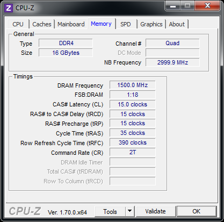Click the CAS# Latency (CL) label
This screenshot has width=224, height=222.
[78, 104]
